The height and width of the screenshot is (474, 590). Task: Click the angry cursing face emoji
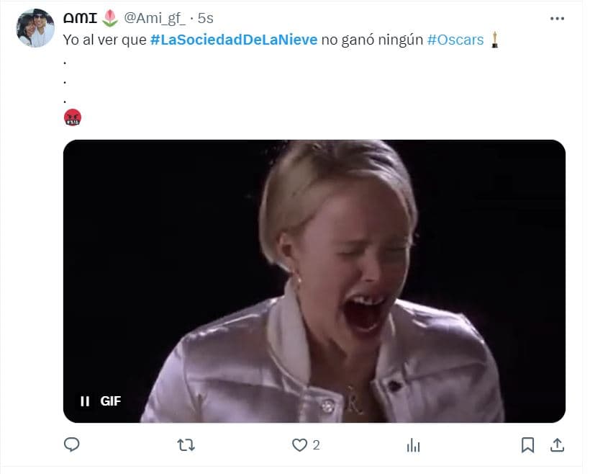[73, 117]
